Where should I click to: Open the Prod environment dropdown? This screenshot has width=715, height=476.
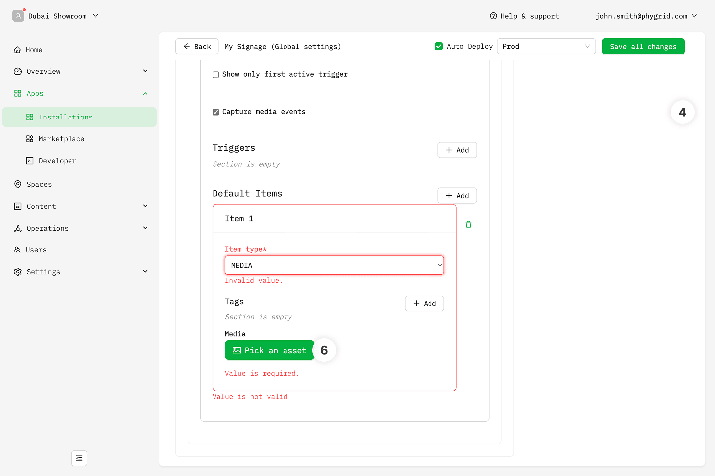click(546, 46)
